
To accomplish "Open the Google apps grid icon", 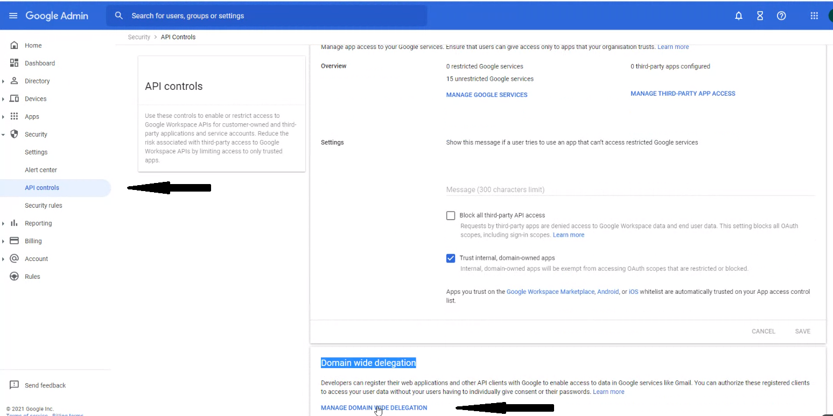I will 814,16.
